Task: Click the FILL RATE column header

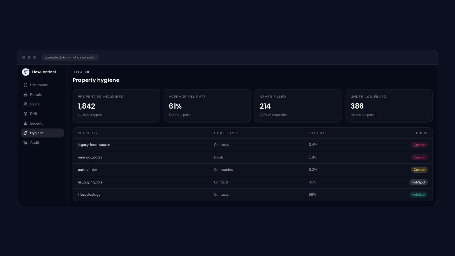Action: click(x=318, y=133)
